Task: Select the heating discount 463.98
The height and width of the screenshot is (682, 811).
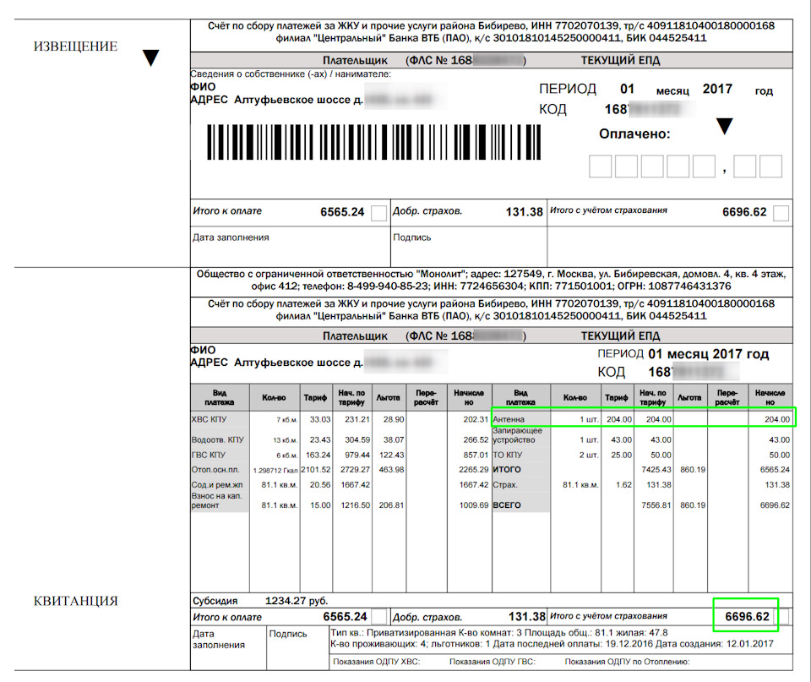Action: (391, 470)
